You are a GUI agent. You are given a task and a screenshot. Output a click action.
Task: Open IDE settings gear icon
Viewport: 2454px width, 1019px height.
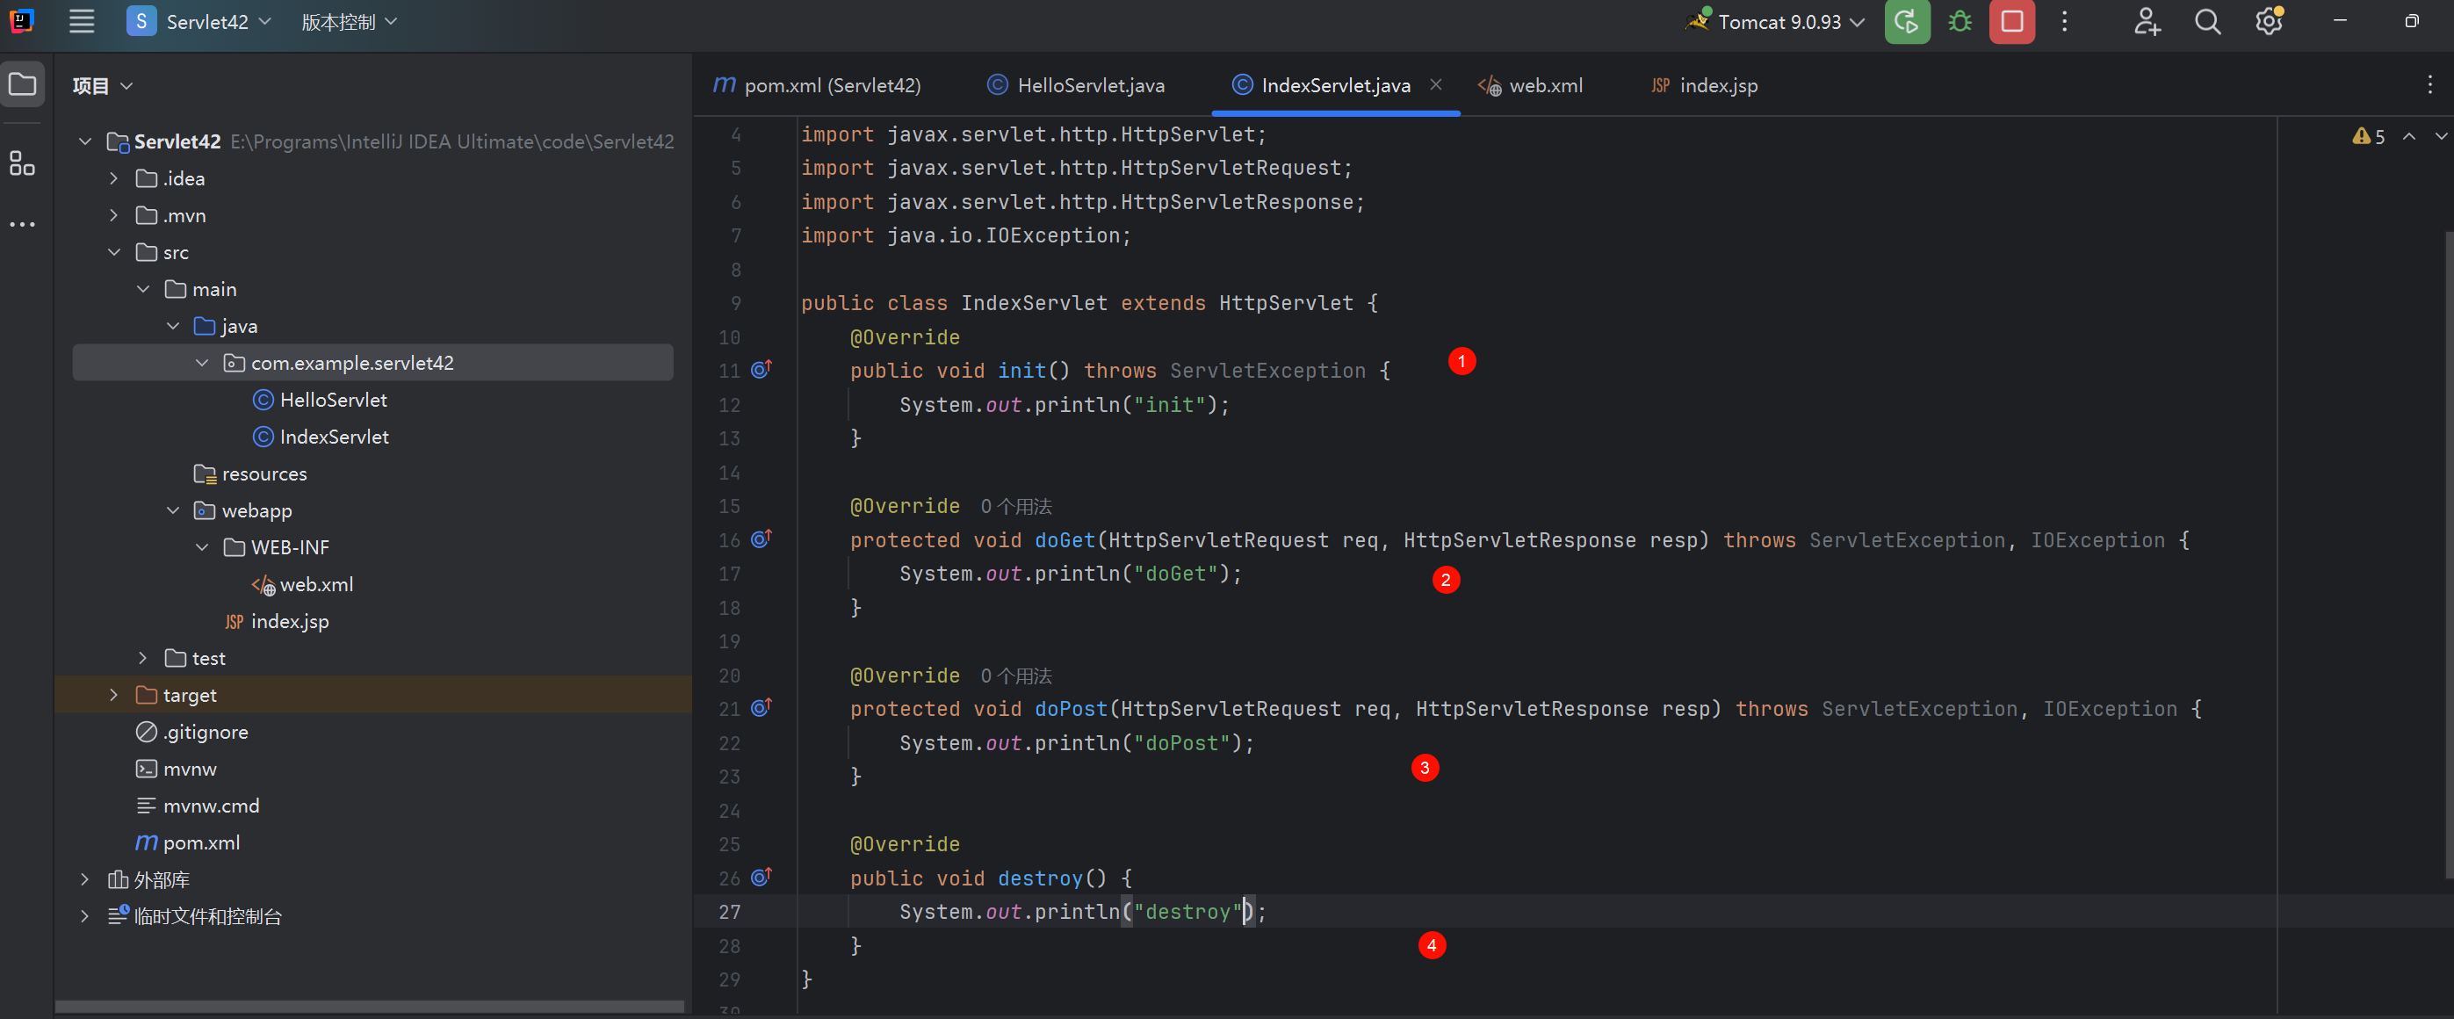pyautogui.click(x=2268, y=22)
